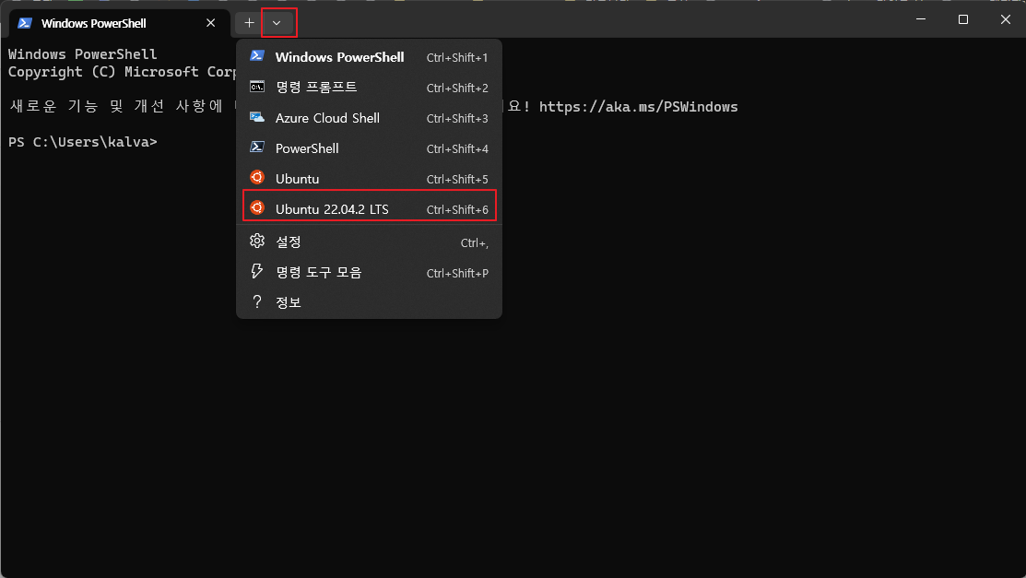This screenshot has height=578, width=1026.
Task: Close the terminal window
Action: [1005, 19]
